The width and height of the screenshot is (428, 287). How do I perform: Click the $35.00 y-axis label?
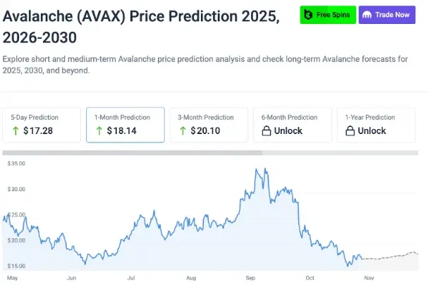click(16, 164)
